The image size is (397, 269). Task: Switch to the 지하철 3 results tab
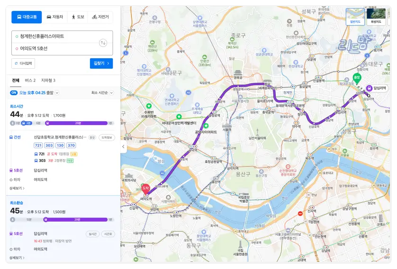pos(48,81)
